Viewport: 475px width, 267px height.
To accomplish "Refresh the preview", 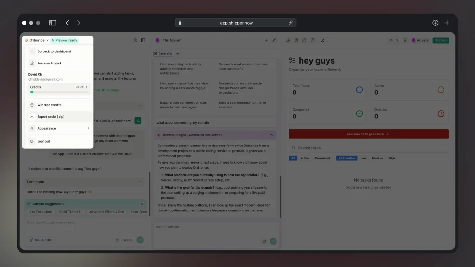I will [x=304, y=40].
